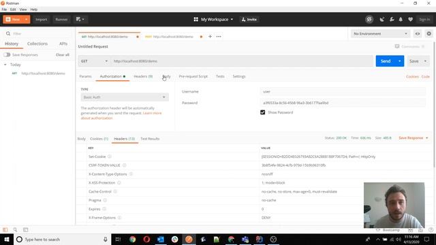
Task: Switch to the Collections sidebar tab
Action: (37, 44)
